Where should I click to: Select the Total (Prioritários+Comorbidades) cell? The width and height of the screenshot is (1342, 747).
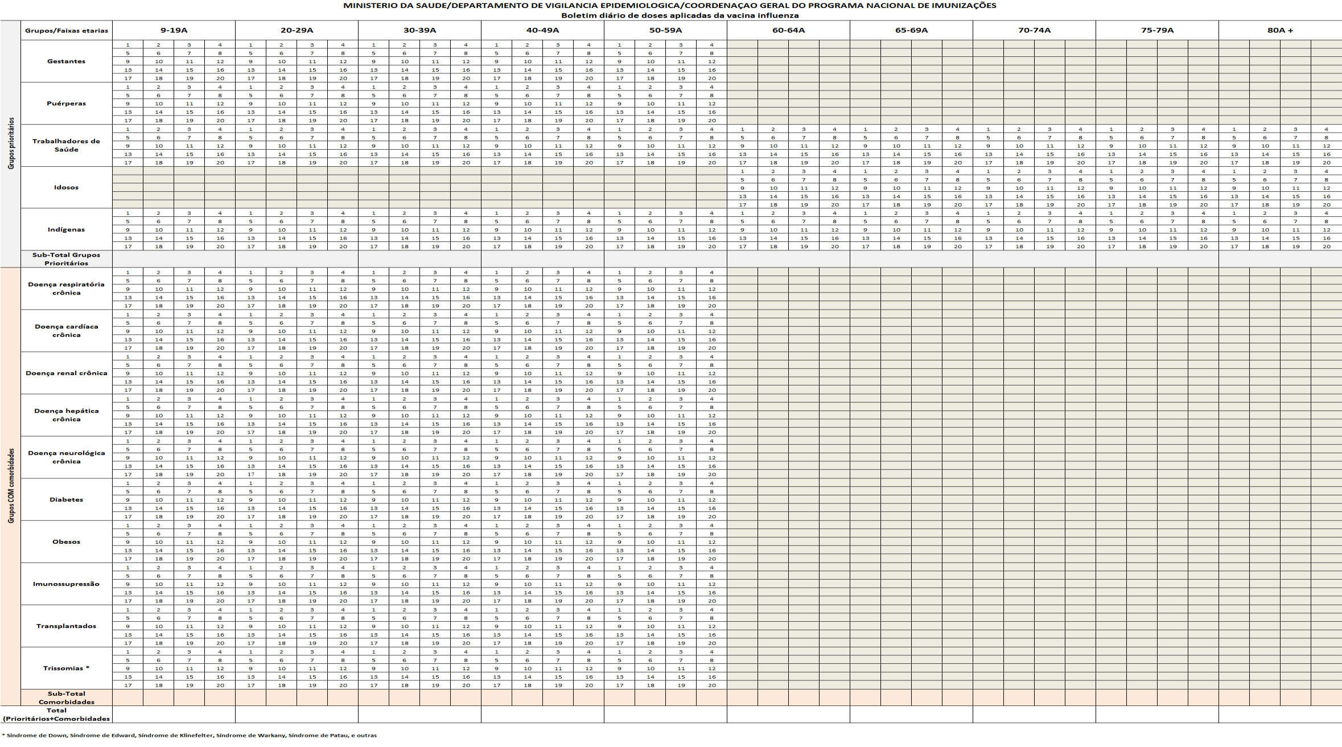56,715
